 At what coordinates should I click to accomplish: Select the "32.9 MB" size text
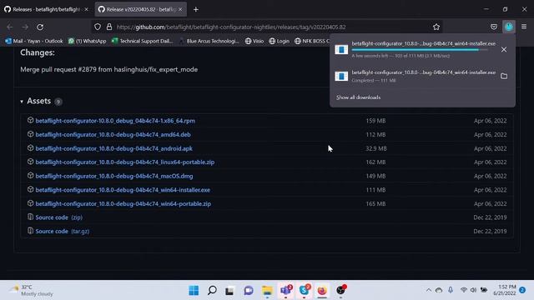pos(376,148)
